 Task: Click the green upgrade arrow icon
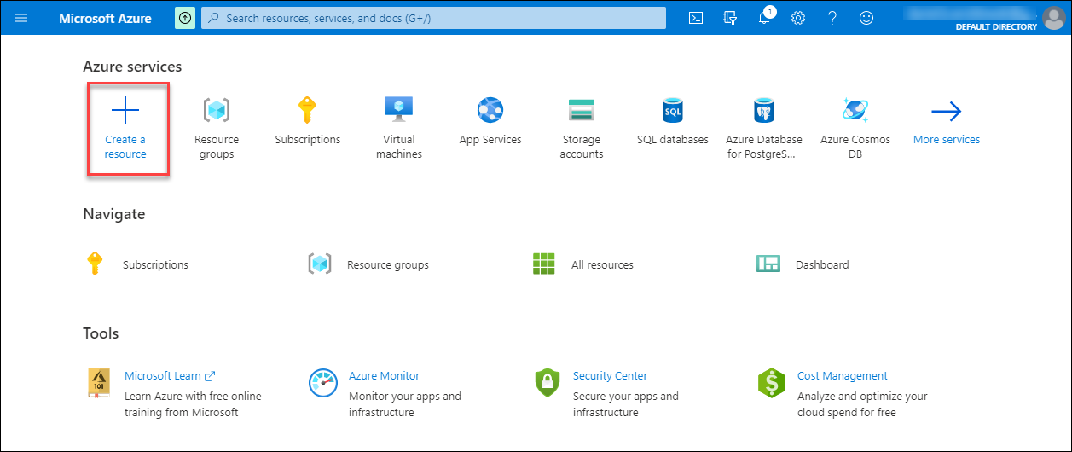[x=185, y=18]
